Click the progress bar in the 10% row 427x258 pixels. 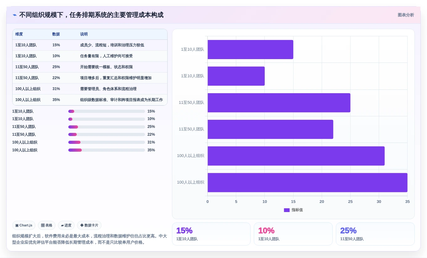point(107,119)
